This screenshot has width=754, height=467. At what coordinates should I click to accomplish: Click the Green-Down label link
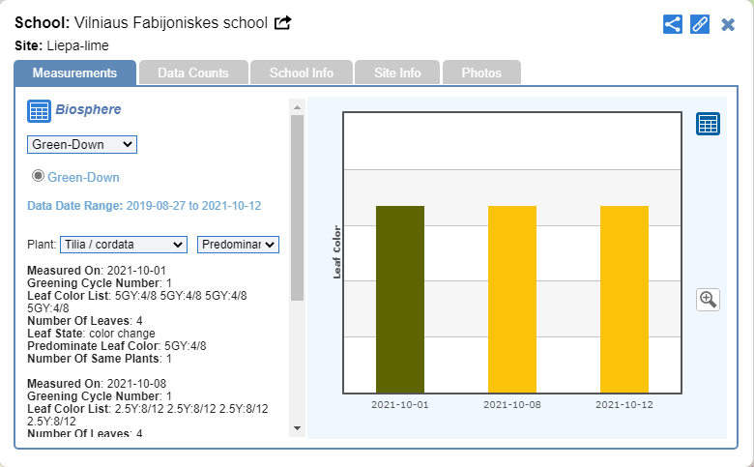[x=83, y=177]
